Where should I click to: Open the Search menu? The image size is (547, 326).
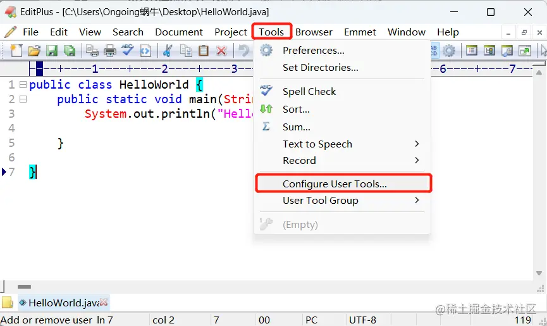[128, 32]
